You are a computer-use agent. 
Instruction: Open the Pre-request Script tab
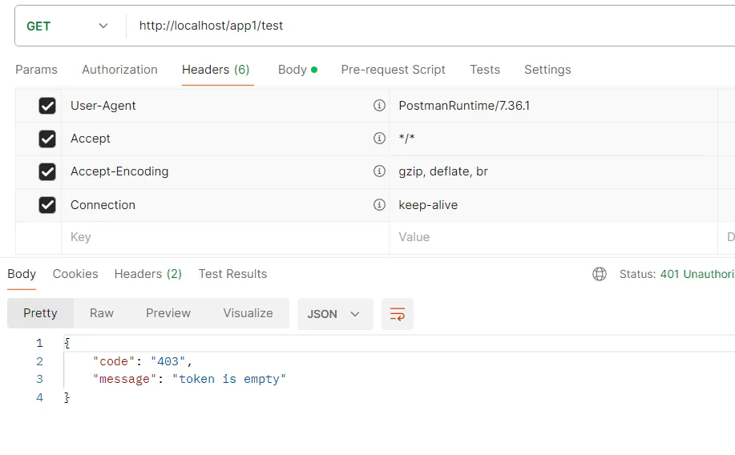pyautogui.click(x=393, y=70)
